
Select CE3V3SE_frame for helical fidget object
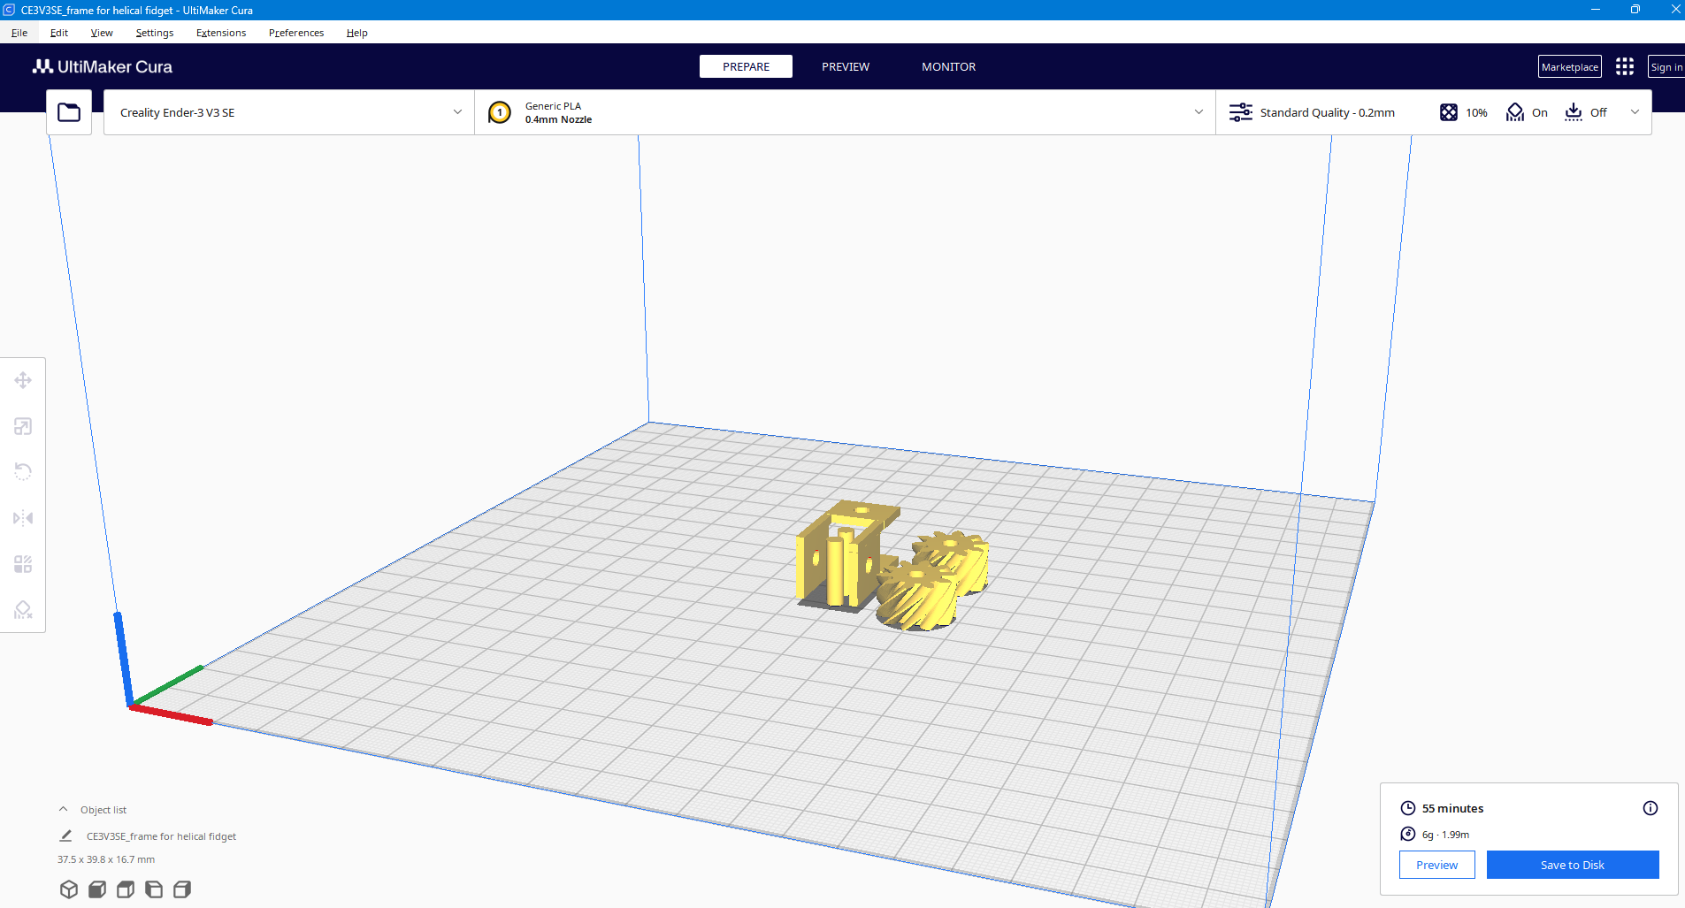(x=161, y=836)
